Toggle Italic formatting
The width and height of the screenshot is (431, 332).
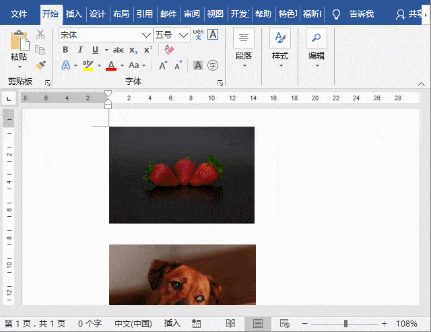pos(80,50)
